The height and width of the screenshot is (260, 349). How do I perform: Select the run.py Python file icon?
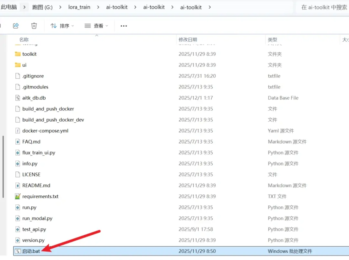pyautogui.click(x=18, y=207)
